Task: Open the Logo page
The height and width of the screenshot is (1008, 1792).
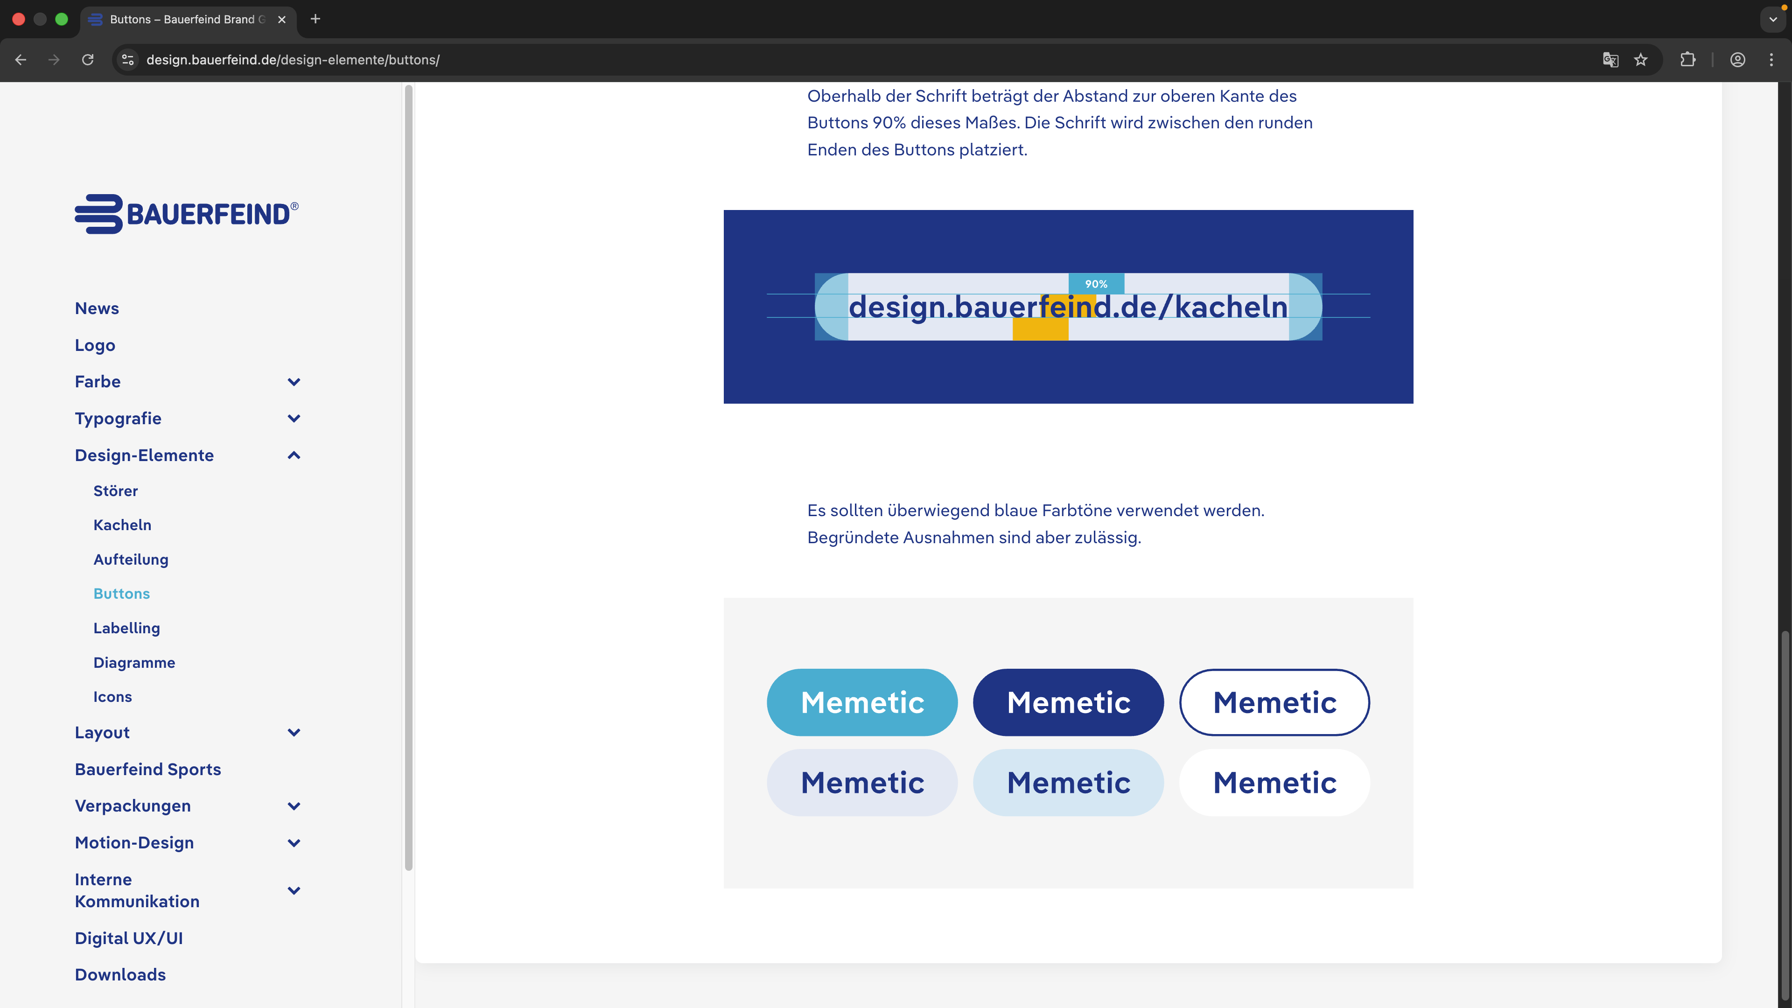Action: (x=95, y=345)
